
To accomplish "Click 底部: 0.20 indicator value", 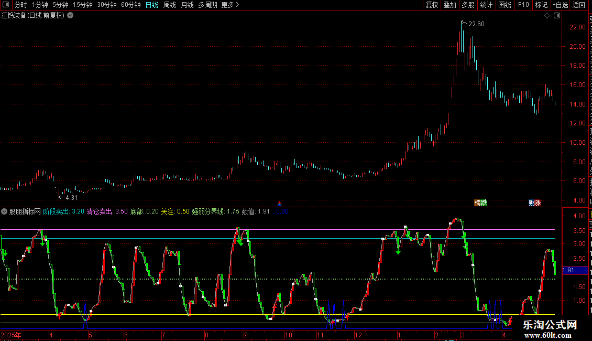I will [x=145, y=212].
